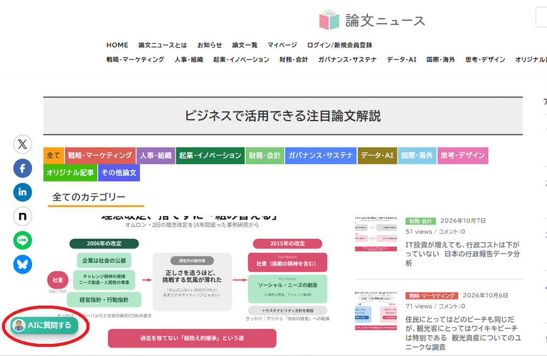Click the 全てのカテゴリー heading
The width and height of the screenshot is (547, 356).
tap(89, 197)
